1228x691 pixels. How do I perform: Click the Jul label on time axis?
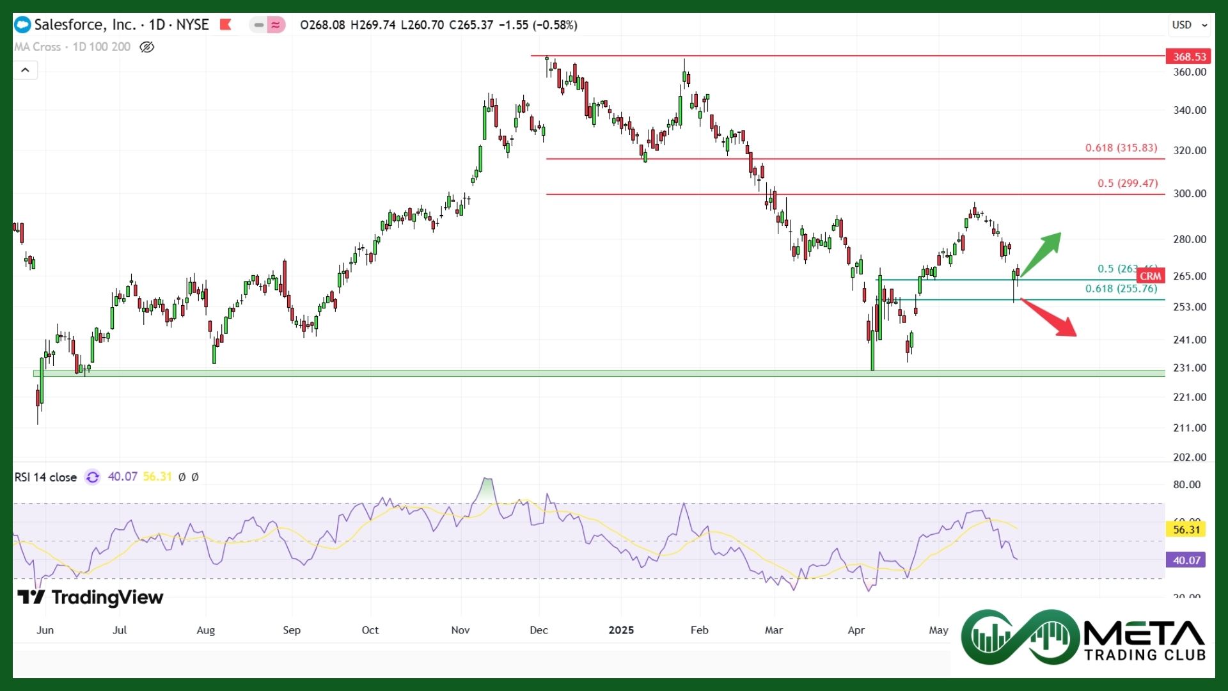(x=120, y=630)
